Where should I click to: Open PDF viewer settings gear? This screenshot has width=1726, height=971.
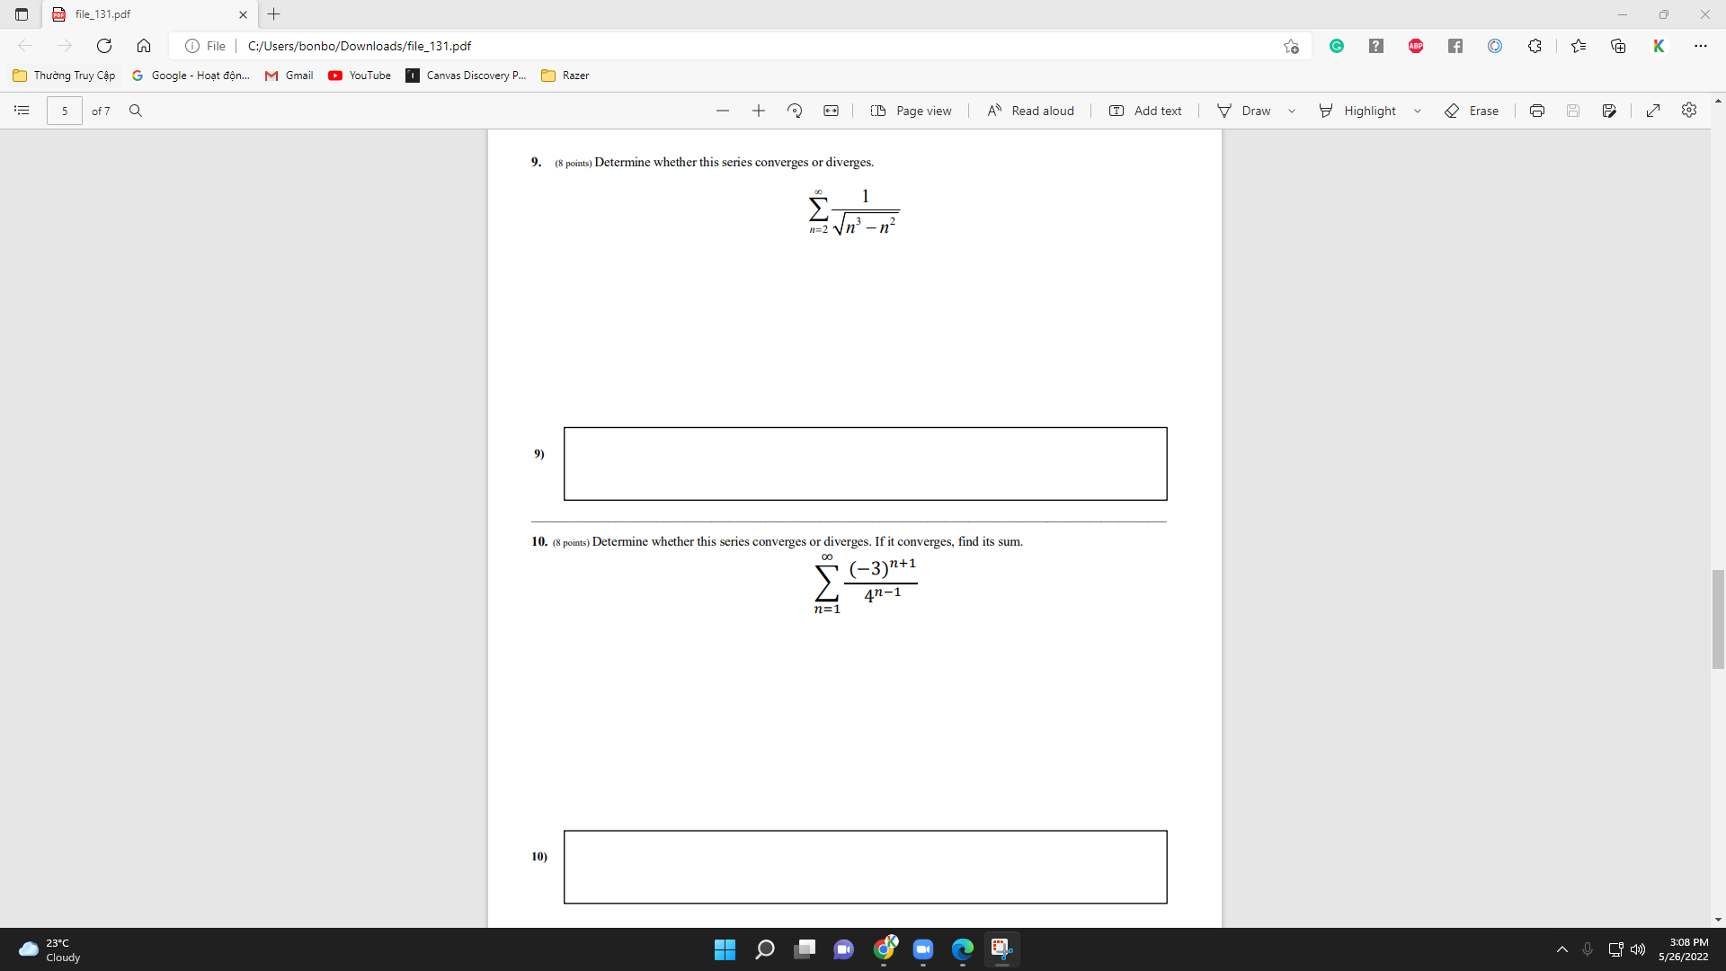point(1689,110)
